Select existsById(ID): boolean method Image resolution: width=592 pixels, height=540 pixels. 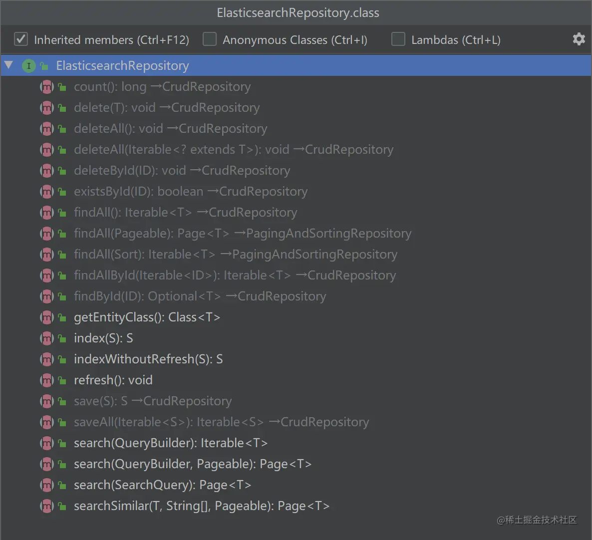click(x=191, y=192)
